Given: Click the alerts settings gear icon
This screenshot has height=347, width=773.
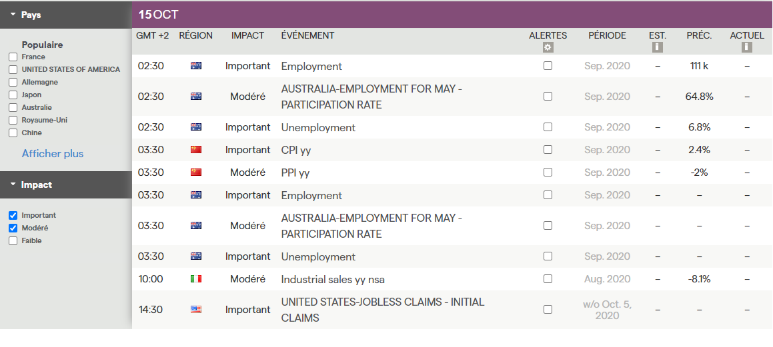Looking at the screenshot, I should pos(548,47).
